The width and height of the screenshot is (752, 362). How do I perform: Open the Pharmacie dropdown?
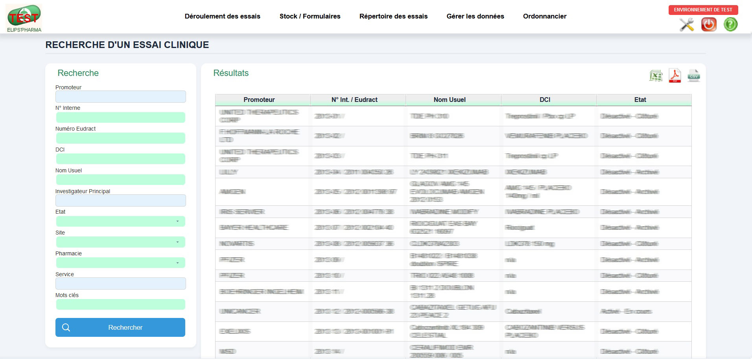(x=120, y=262)
